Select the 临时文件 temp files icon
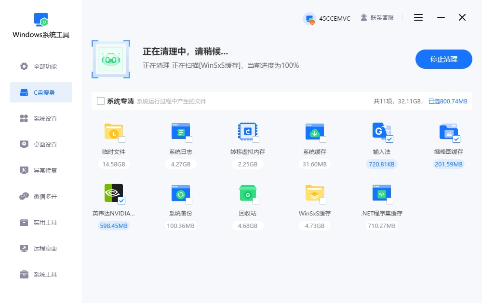Viewport: 482px width, 303px height. [x=113, y=132]
